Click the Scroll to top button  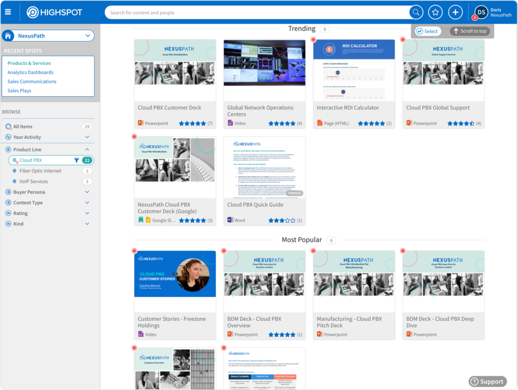coord(470,31)
